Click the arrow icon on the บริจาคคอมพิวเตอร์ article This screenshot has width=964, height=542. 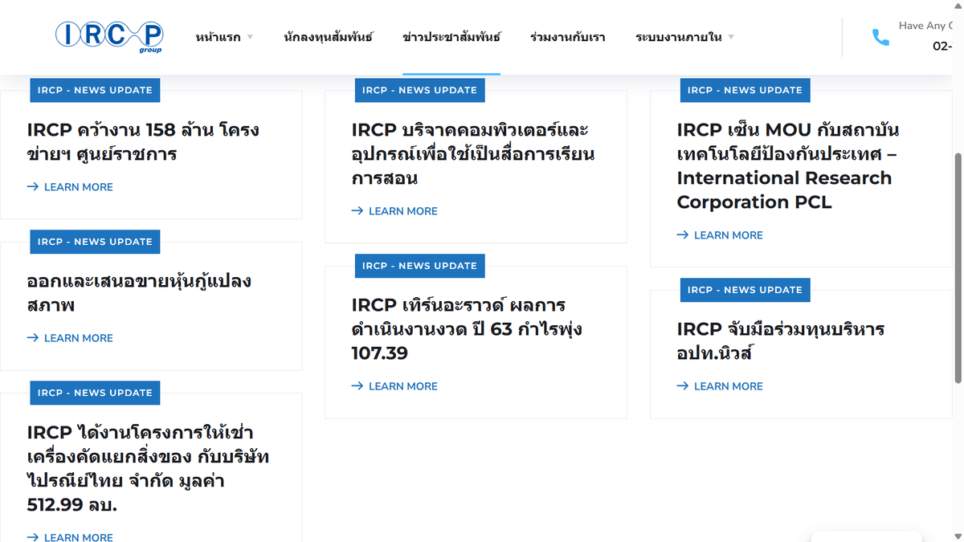tap(357, 210)
